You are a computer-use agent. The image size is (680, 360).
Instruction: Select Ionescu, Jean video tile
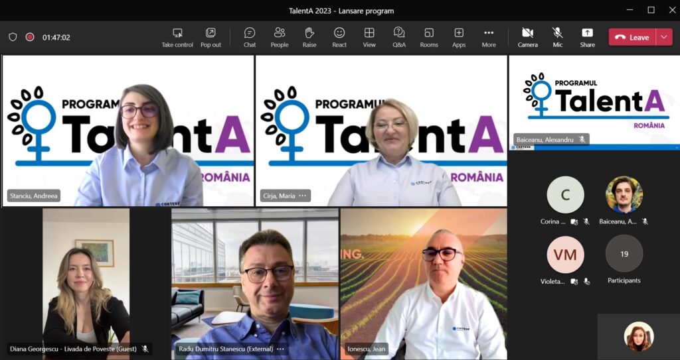point(424,284)
